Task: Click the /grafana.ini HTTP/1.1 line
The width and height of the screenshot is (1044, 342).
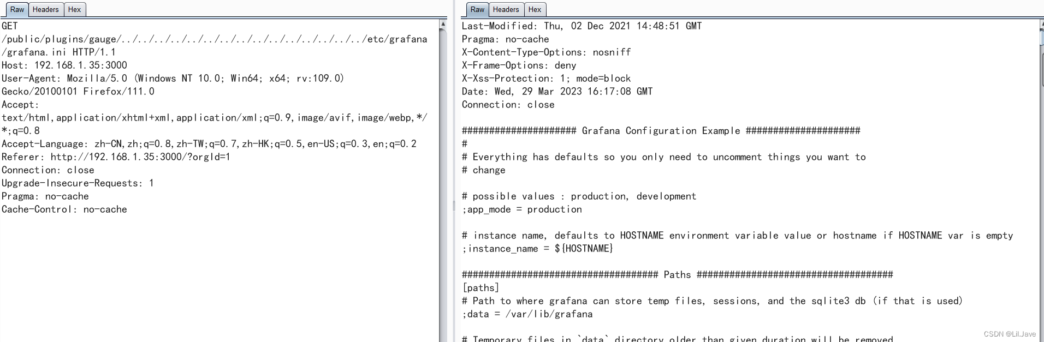Action: pos(58,52)
